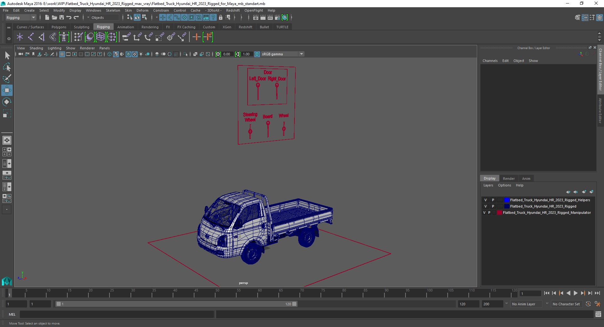Image resolution: width=604 pixels, height=327 pixels.
Task: Toggle playback P of Rigged_Manipulator layer
Action: click(x=489, y=213)
